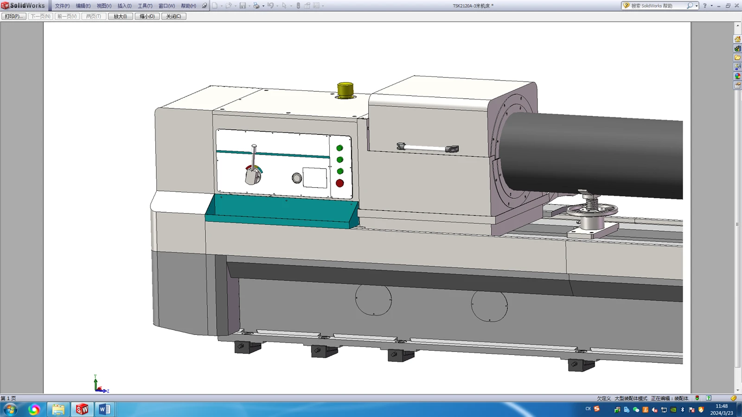Open the SolidWorks Resources home tab

pos(737,39)
